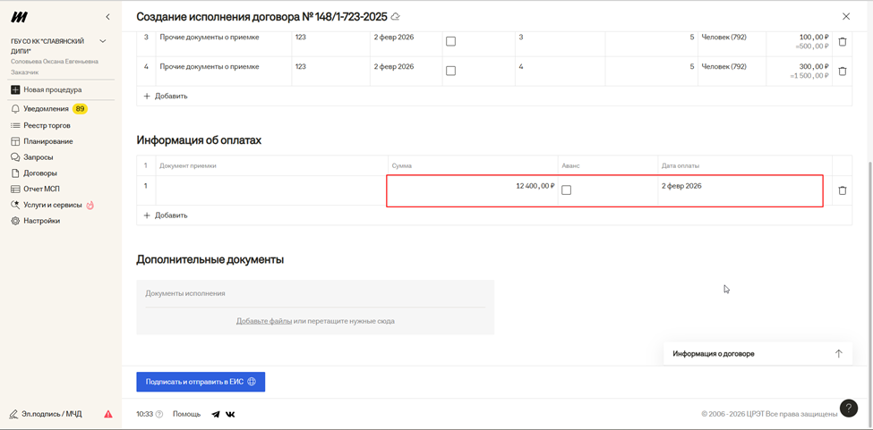
Task: Open the round help question mark button
Action: tap(848, 409)
